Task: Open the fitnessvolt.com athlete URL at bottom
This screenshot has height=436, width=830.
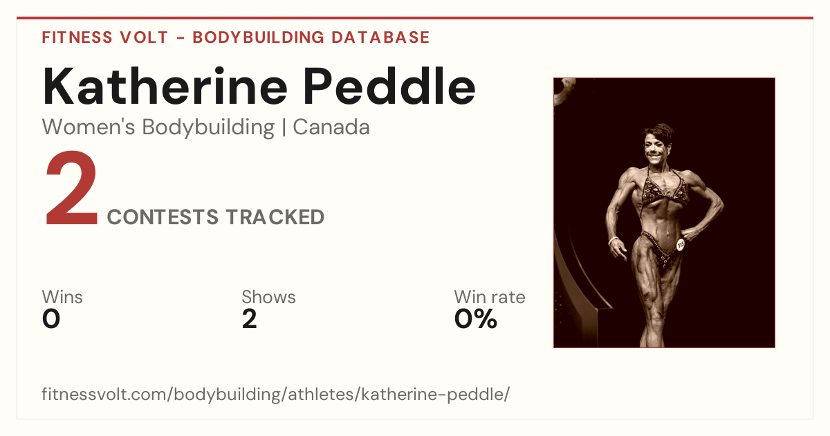Action: (276, 394)
